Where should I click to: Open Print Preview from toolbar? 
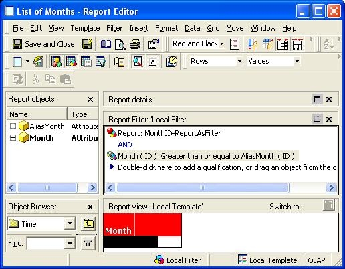click(x=120, y=44)
